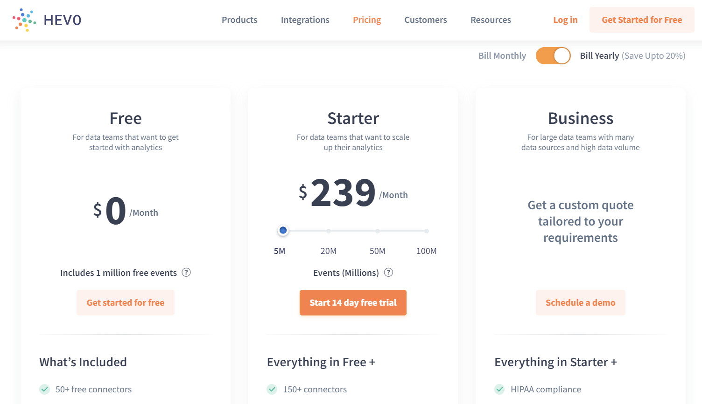Click checkmark icon beside 150+ connectors
The height and width of the screenshot is (404, 702).
click(272, 389)
